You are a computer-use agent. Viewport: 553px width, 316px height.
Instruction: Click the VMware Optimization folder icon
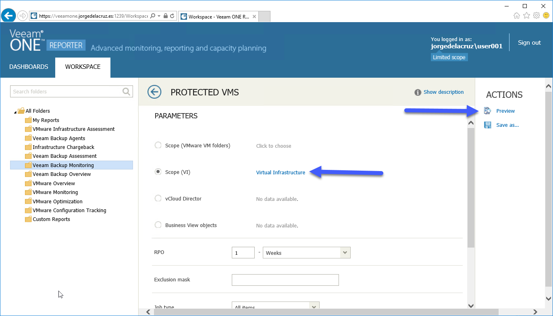[28, 201]
